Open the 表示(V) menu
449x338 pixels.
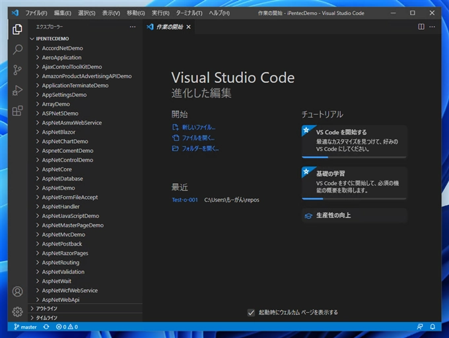111,13
